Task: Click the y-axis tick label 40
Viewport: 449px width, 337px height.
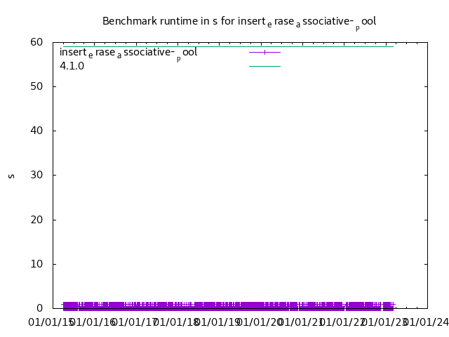Action: point(36,131)
